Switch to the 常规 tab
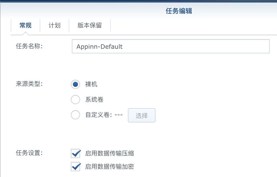The width and height of the screenshot is (277, 177). [x=25, y=25]
